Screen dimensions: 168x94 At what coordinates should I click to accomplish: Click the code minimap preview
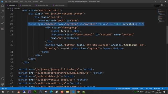pyautogui.click(x=162, y=16)
